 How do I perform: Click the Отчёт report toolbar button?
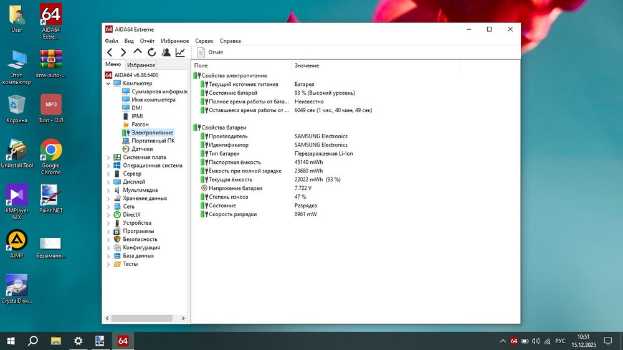[x=210, y=52]
